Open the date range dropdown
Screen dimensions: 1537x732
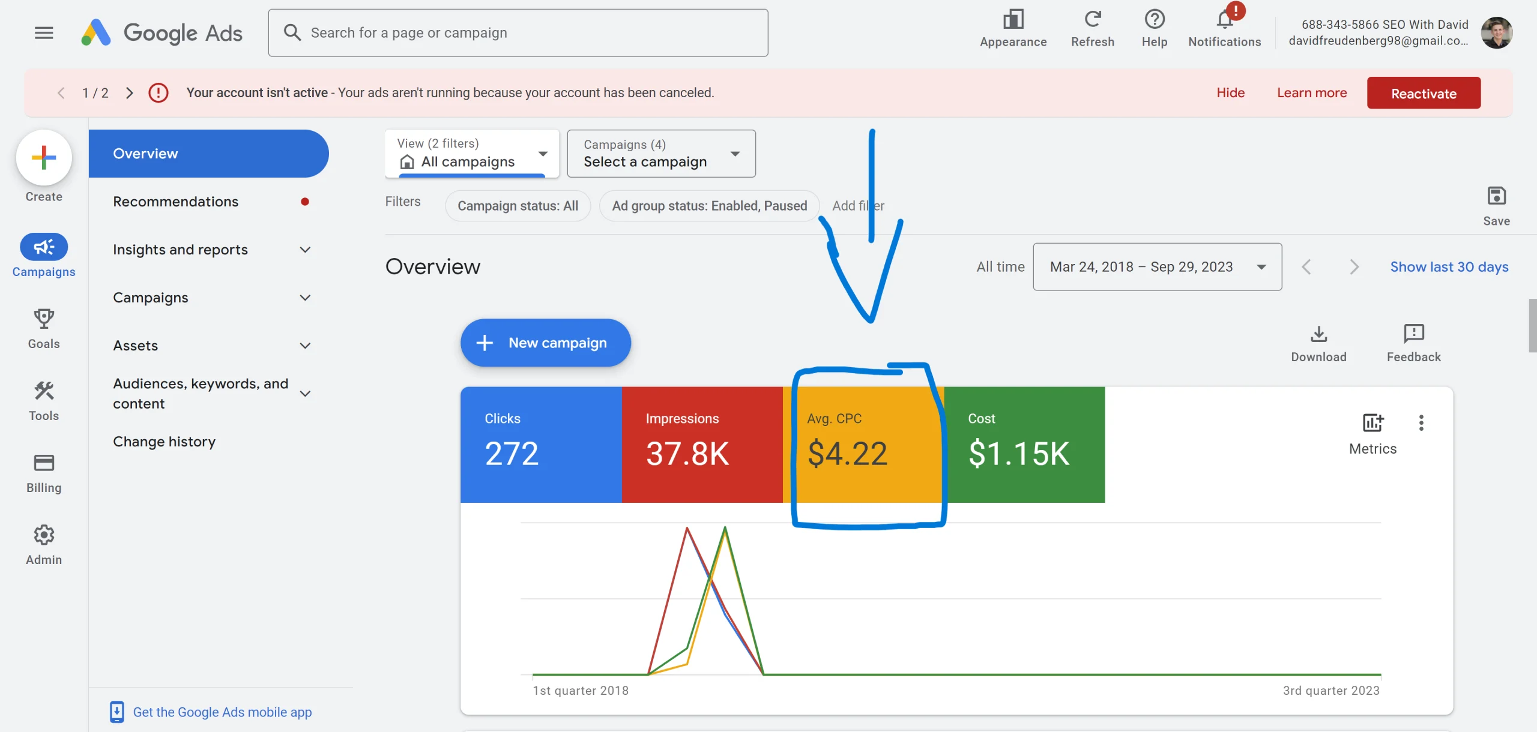[1157, 267]
